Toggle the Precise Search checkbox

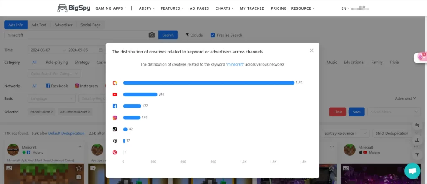tap(213, 35)
